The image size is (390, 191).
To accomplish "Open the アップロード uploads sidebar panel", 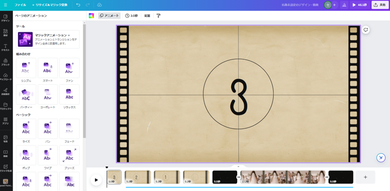I will point(5,76).
